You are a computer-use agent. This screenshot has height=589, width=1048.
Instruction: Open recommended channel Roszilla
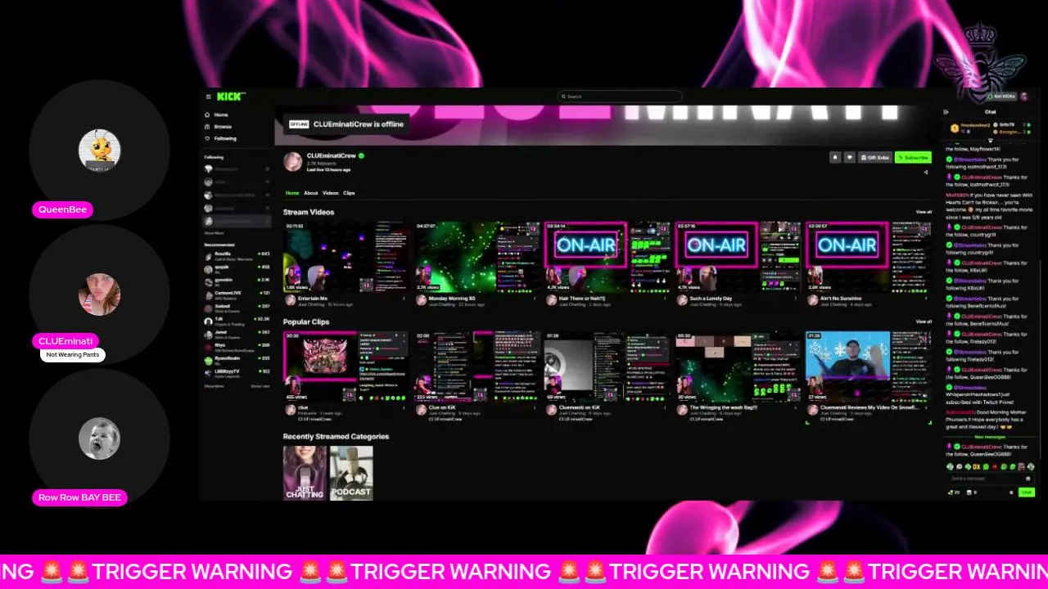point(237,255)
